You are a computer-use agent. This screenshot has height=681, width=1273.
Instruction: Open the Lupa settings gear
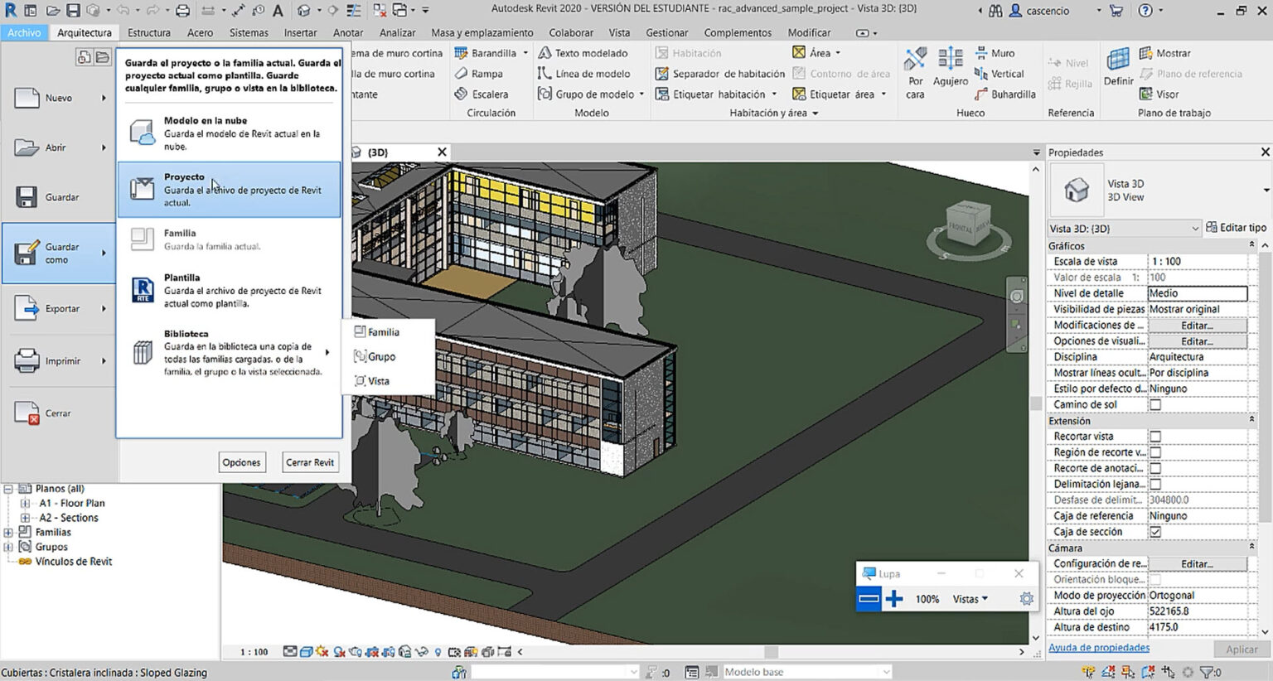[1026, 599]
